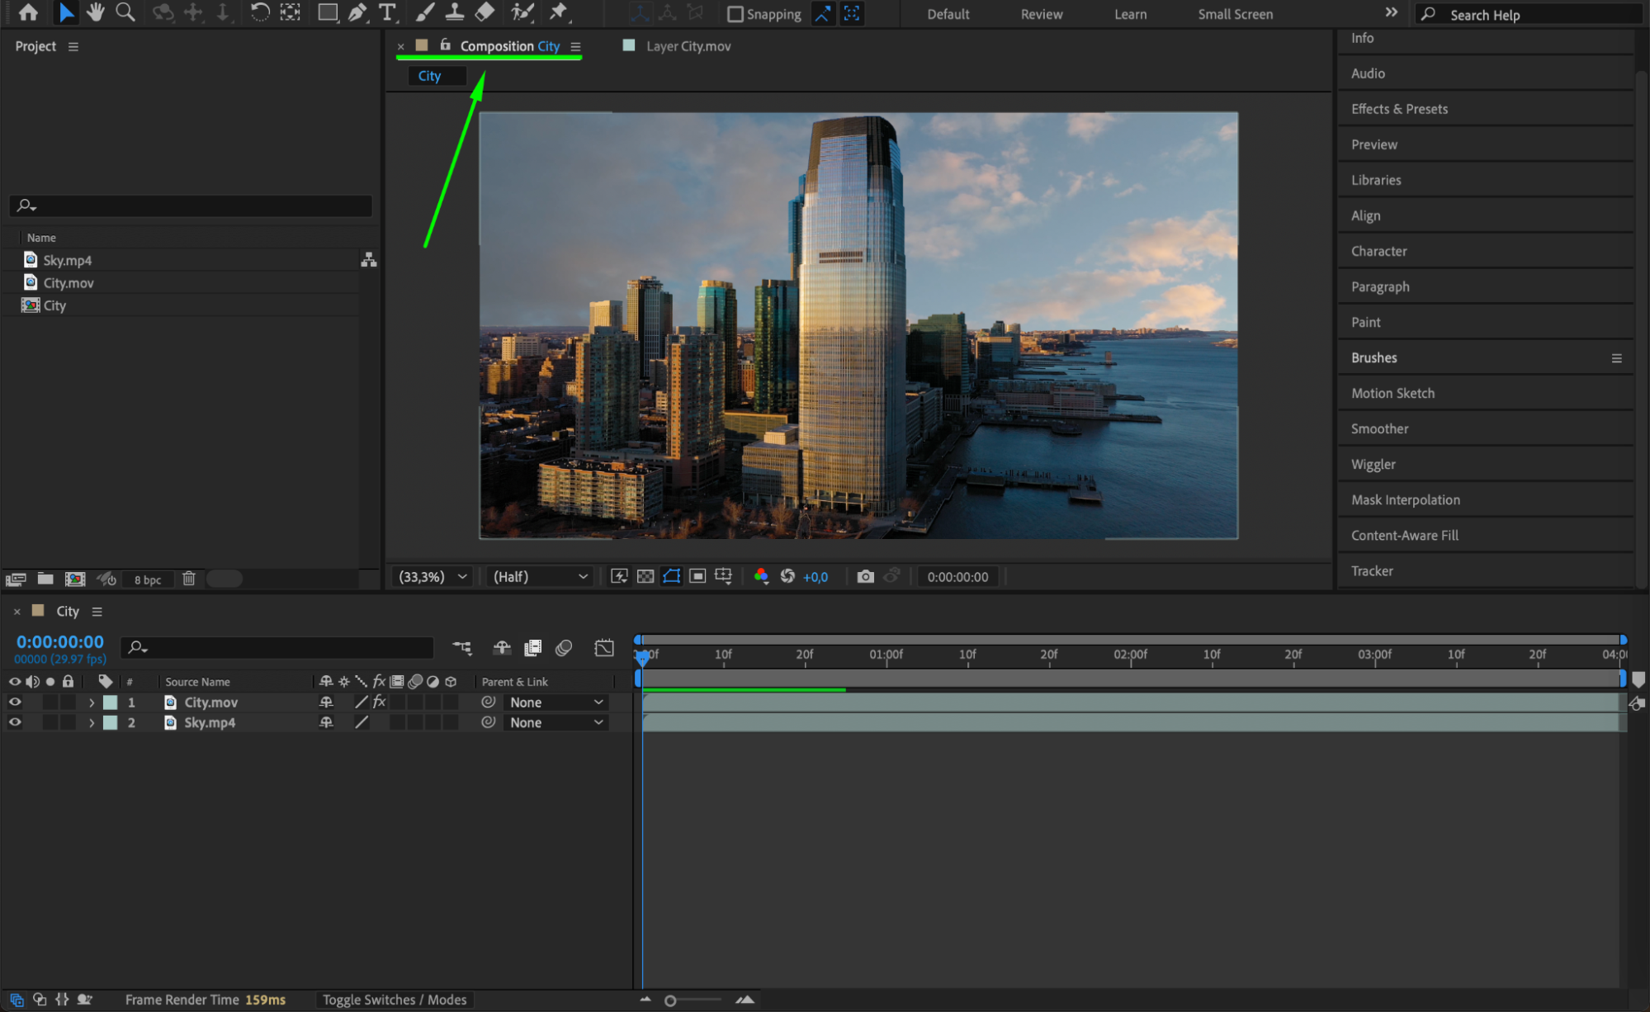
Task: Switch to the Layer City.mov tab
Action: pos(688,46)
